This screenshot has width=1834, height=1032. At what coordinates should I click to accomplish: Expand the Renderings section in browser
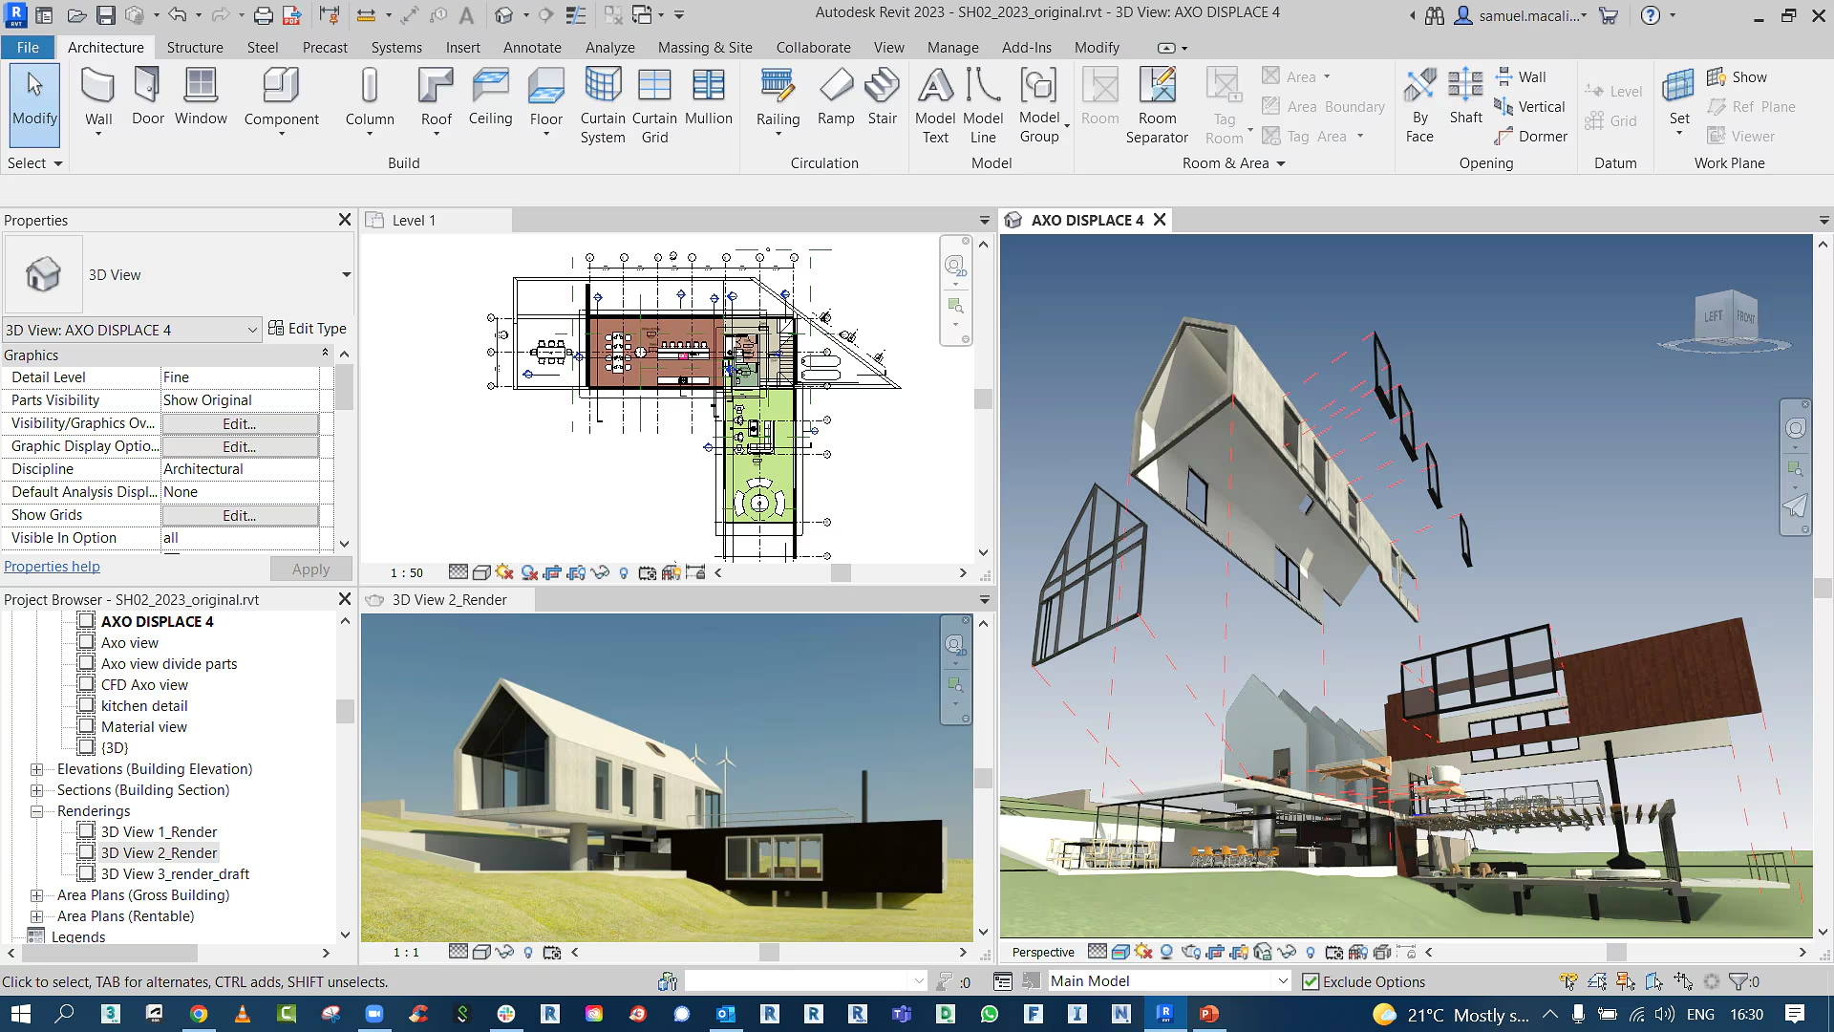tap(36, 810)
